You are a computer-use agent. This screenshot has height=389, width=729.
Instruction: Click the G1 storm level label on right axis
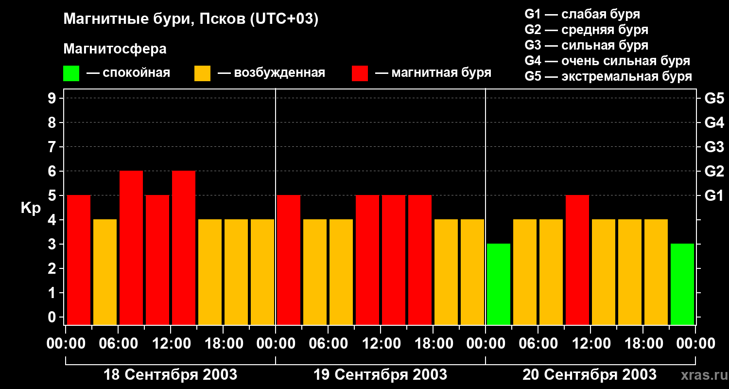point(714,195)
